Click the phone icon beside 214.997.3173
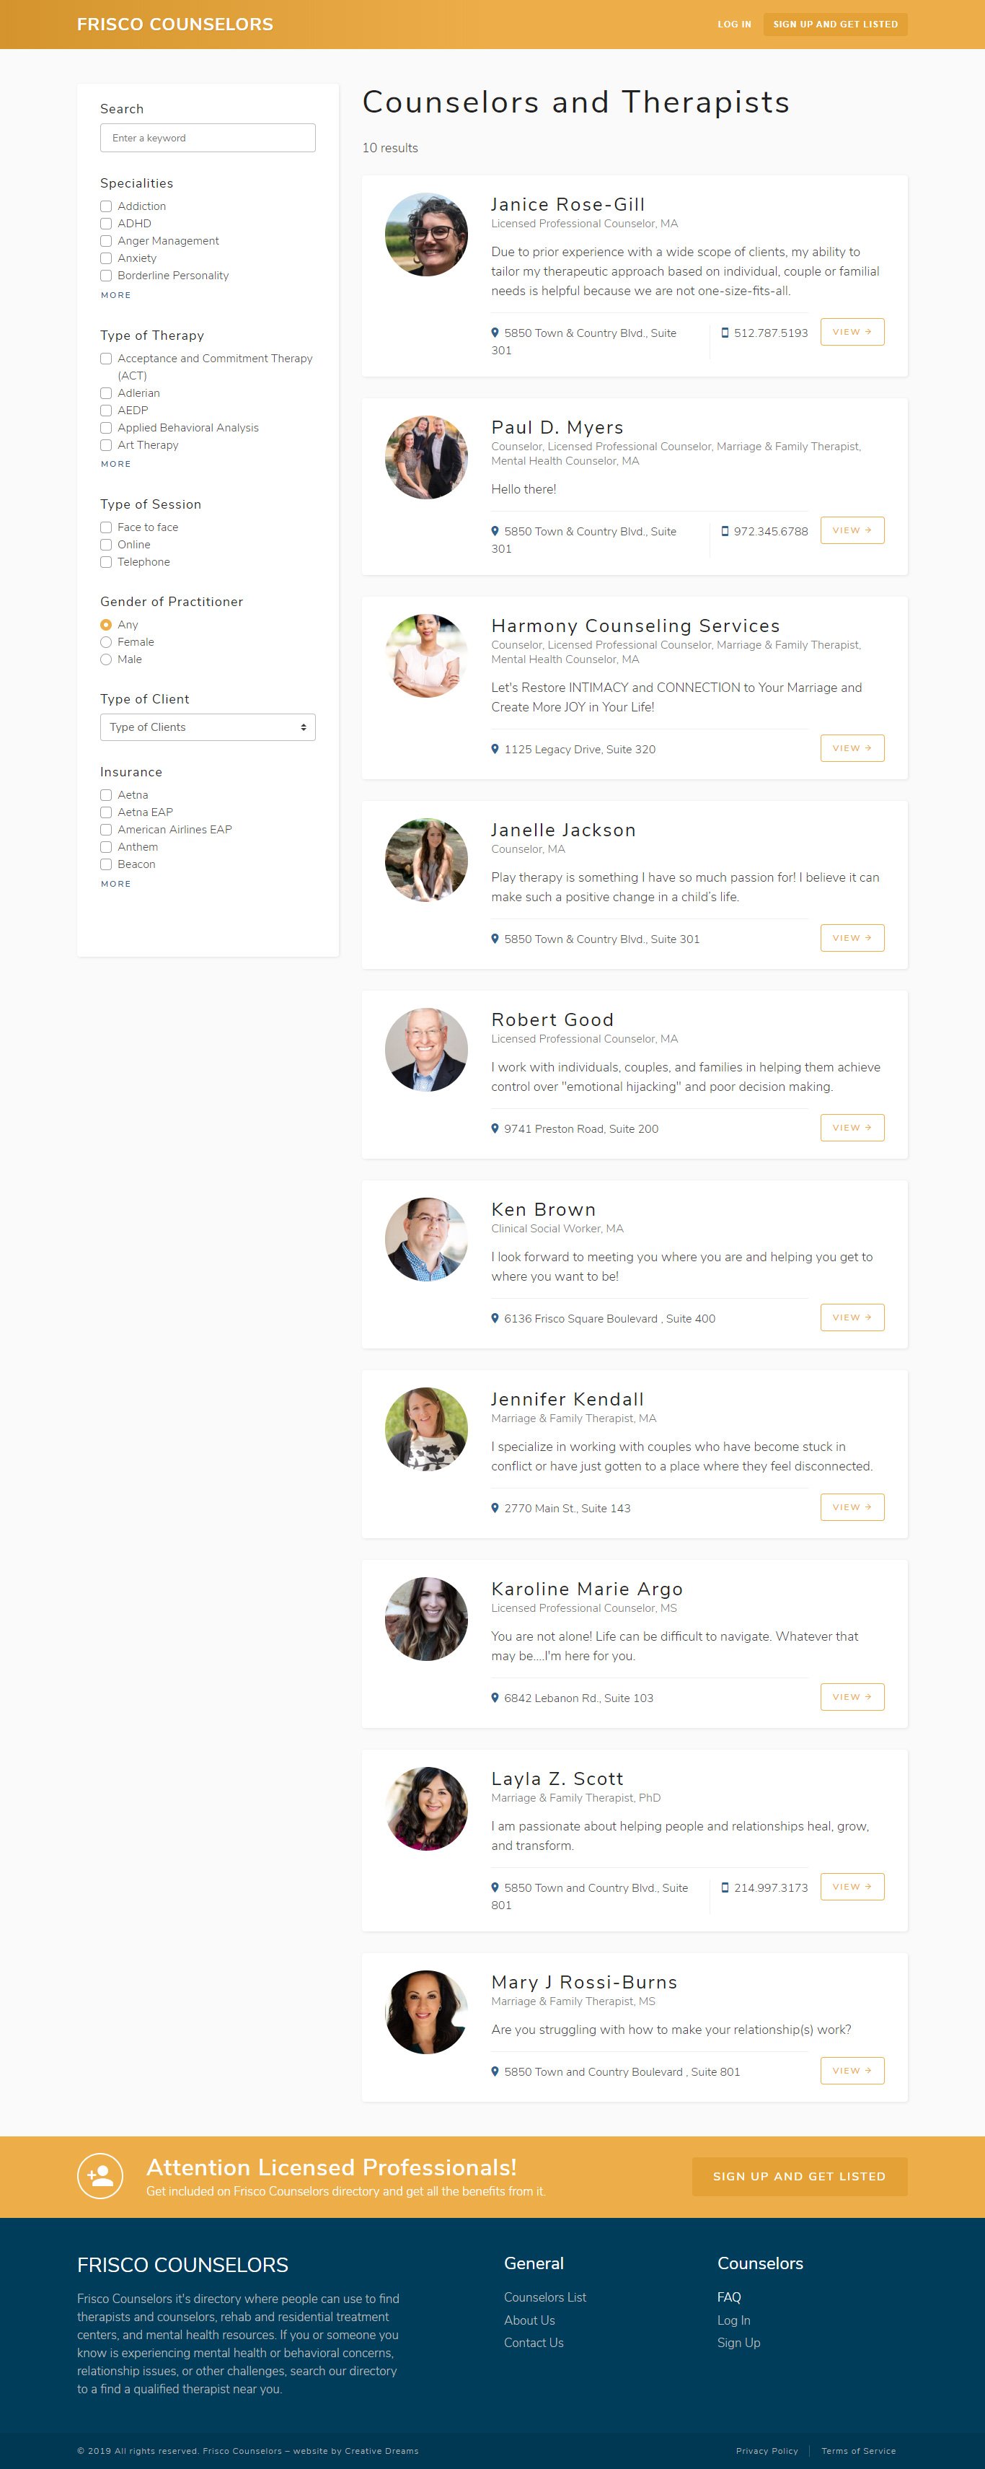The height and width of the screenshot is (2469, 985). [x=725, y=1887]
